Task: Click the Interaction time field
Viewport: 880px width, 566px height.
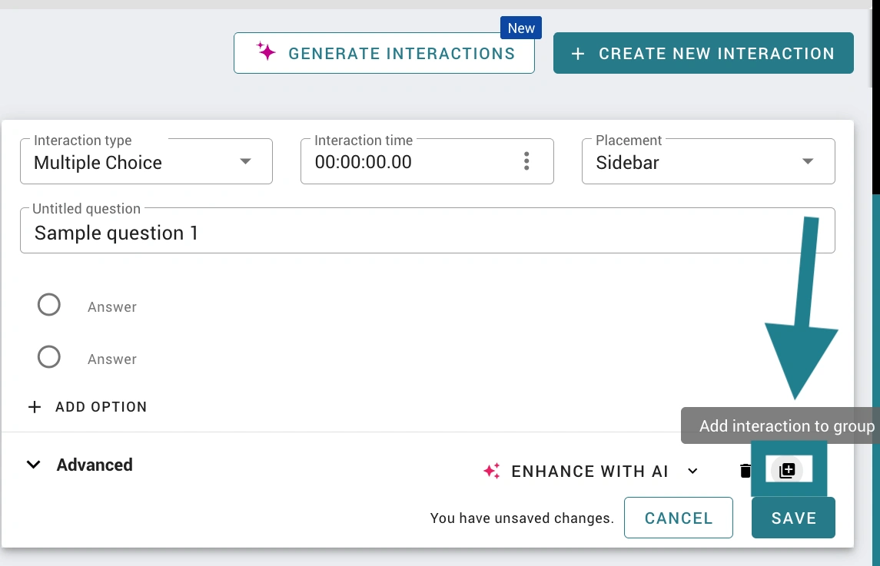Action: (427, 161)
